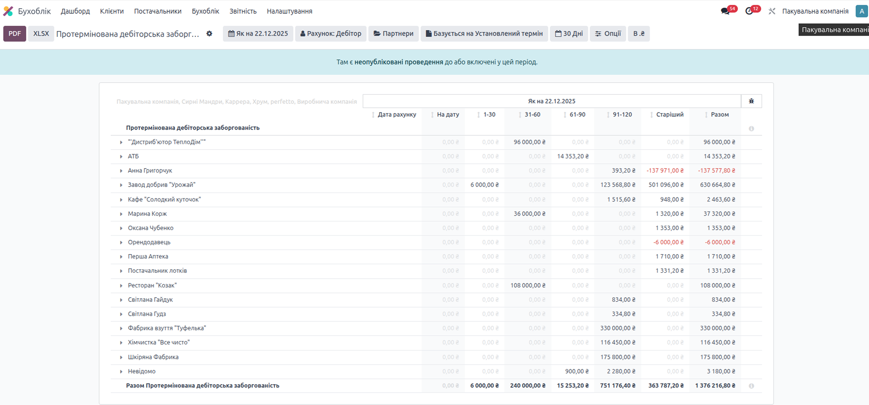
Task: Click the Пакувальна компанія company switcher
Action: 815,11
